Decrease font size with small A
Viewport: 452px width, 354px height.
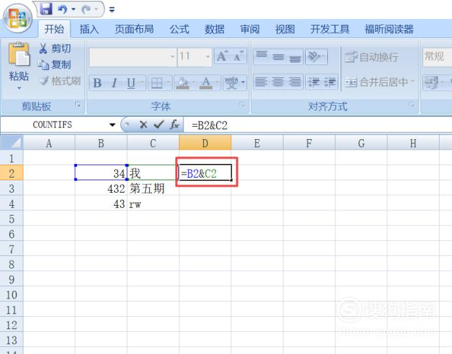(238, 56)
